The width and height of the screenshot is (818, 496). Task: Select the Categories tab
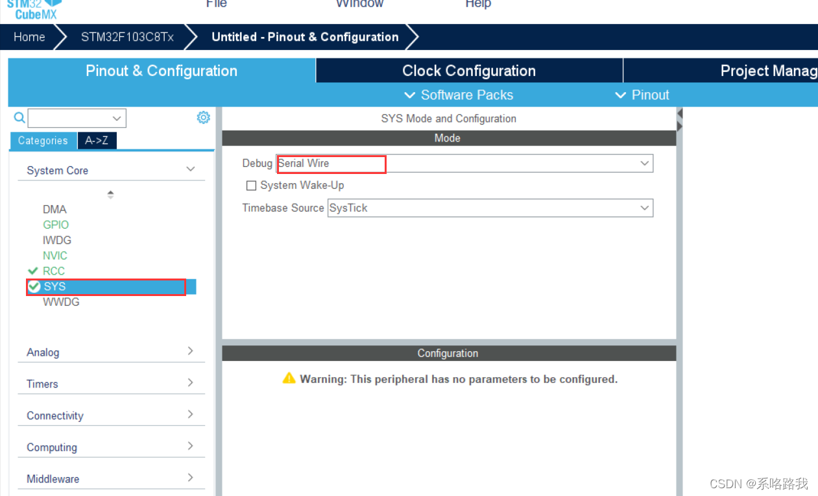43,141
